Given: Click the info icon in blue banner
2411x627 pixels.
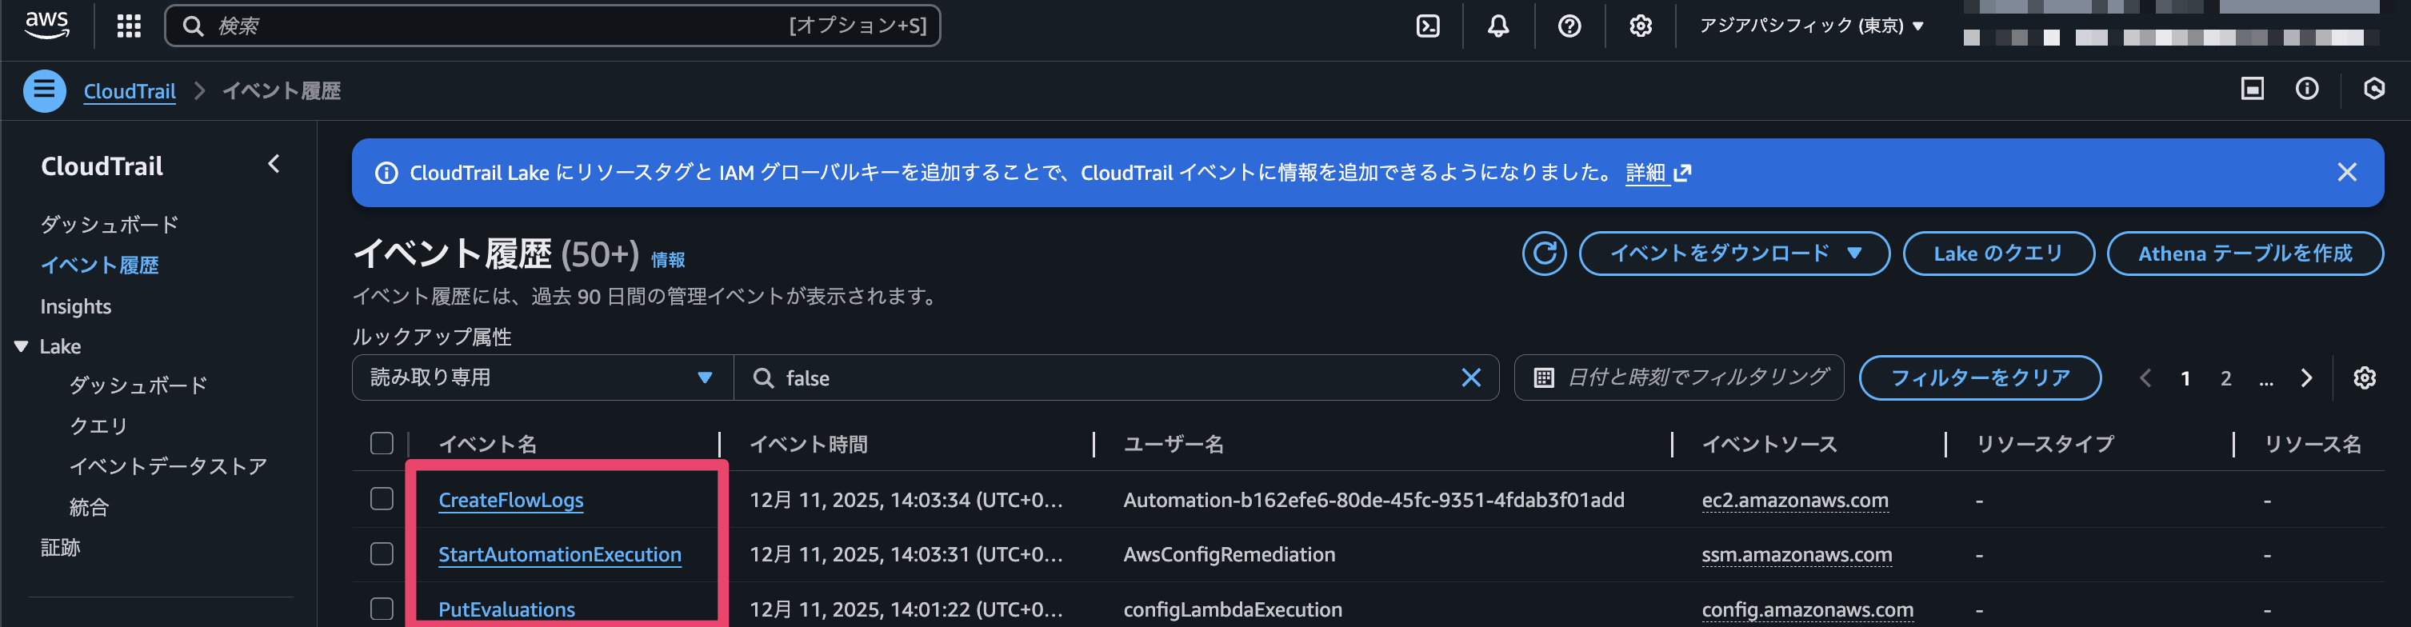Looking at the screenshot, I should [386, 173].
